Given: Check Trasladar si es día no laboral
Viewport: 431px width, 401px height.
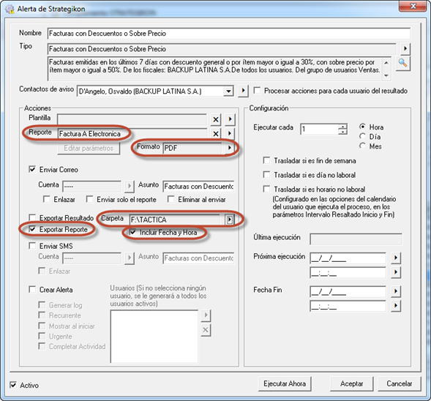Looking at the screenshot, I should (266, 175).
